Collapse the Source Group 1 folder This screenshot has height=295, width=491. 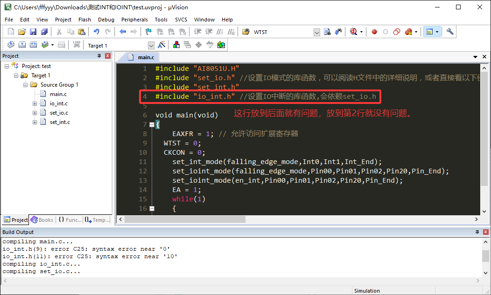tap(25, 85)
